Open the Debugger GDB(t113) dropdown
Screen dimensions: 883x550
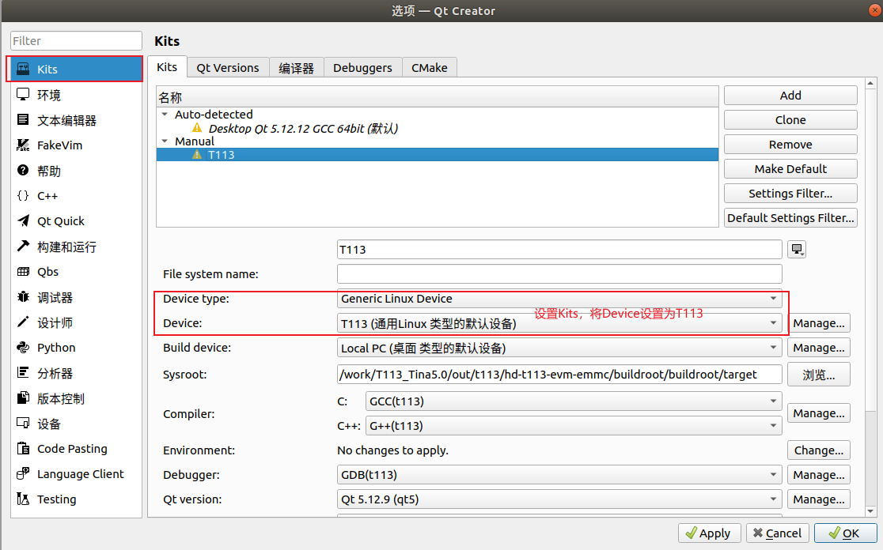point(559,475)
